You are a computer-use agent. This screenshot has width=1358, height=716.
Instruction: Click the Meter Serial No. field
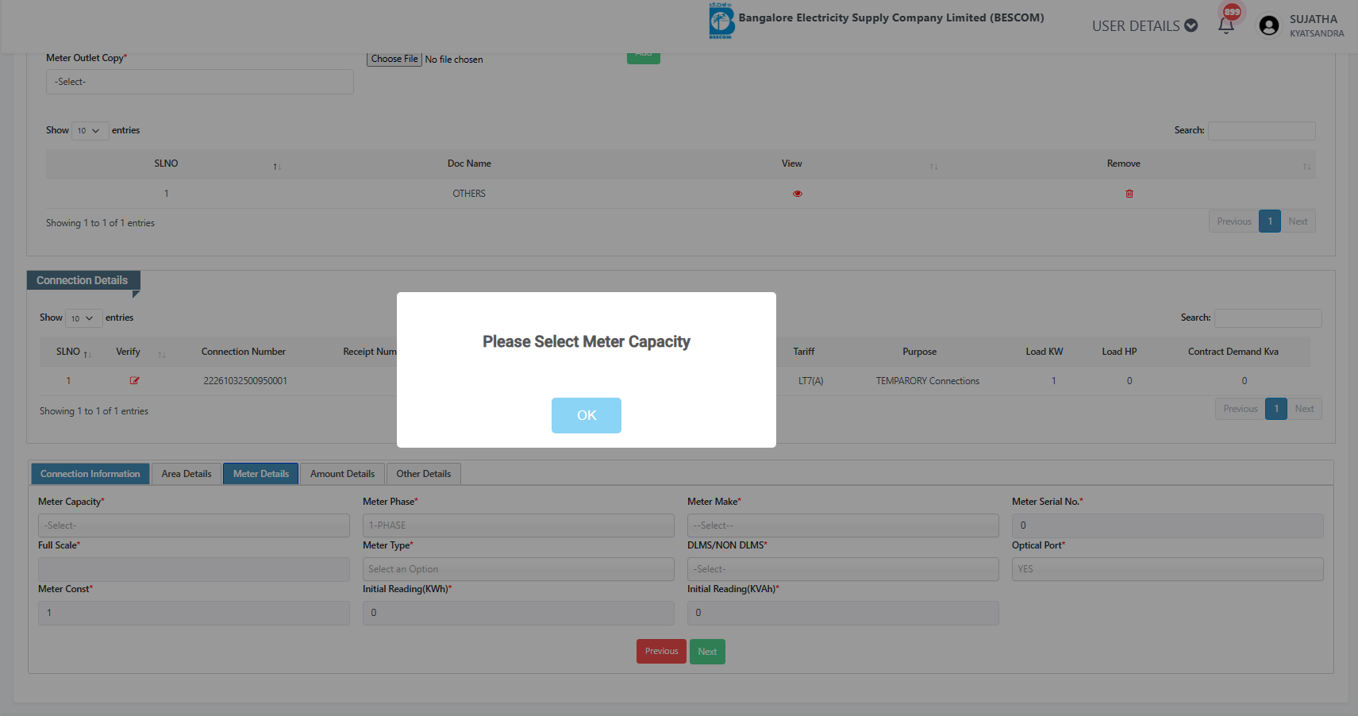[x=1168, y=525]
